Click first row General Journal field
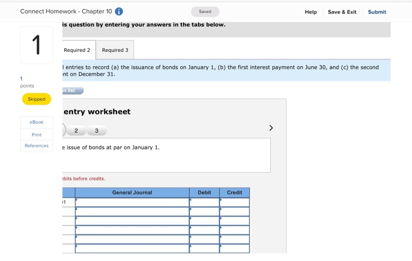This screenshot has width=412, height=261. click(x=132, y=202)
